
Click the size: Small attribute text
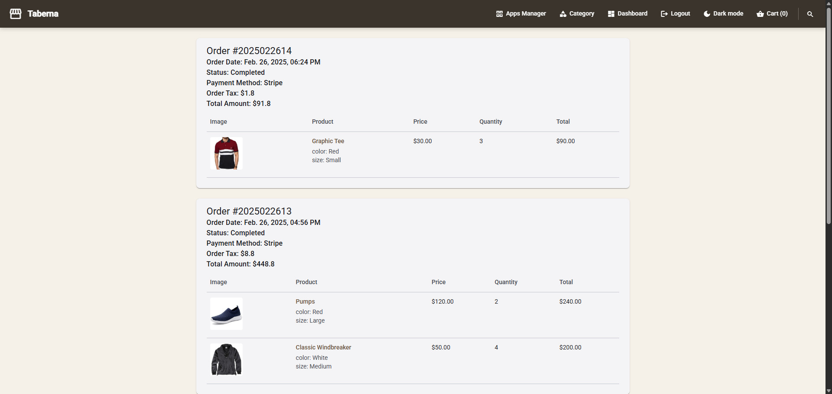tap(326, 160)
